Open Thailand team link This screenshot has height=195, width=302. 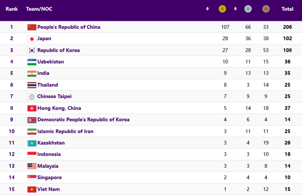click(48, 85)
